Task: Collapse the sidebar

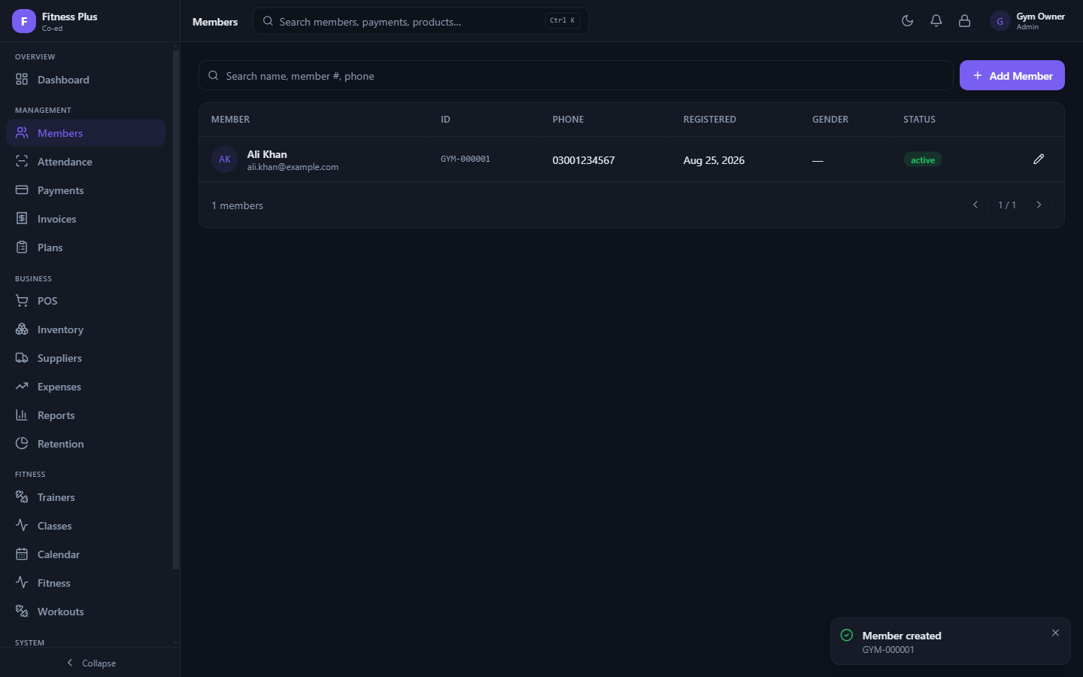Action: [90, 663]
